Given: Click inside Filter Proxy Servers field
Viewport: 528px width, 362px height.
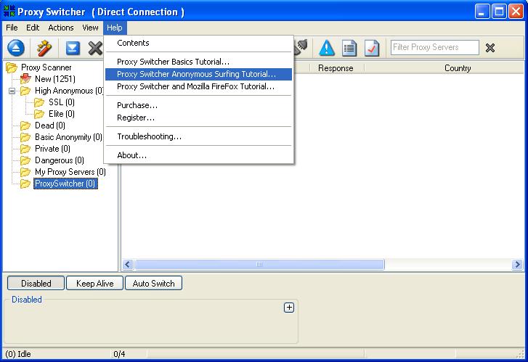Looking at the screenshot, I should pyautogui.click(x=435, y=47).
